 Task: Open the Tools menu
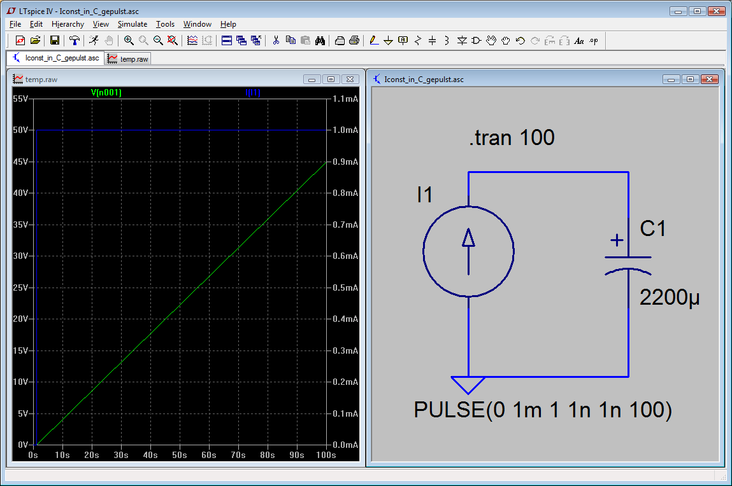click(165, 24)
